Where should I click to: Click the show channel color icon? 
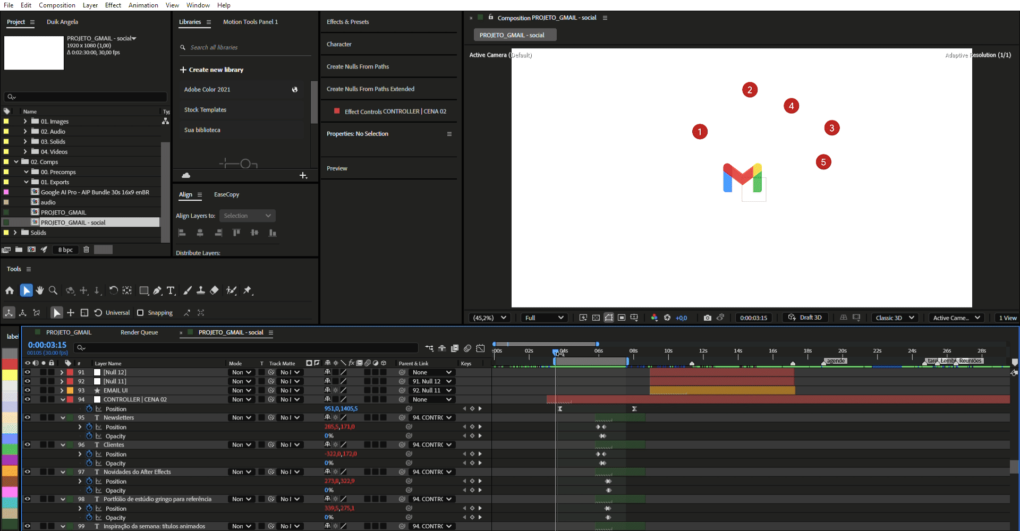click(x=654, y=318)
